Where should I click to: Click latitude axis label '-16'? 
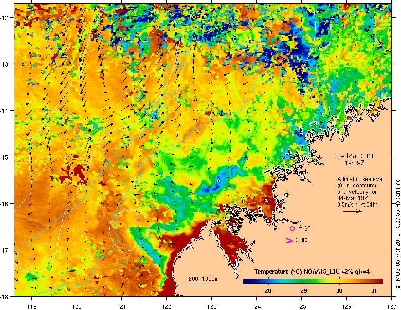pyautogui.click(x=5, y=204)
